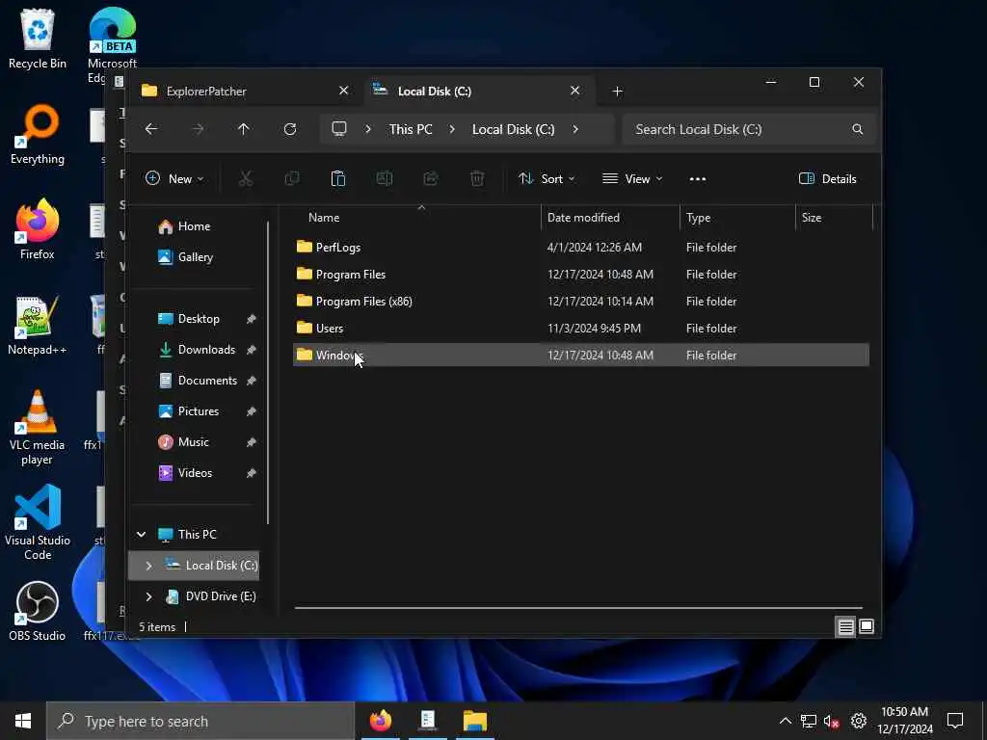Refresh the Local Disk (C:) view
Screen dimensions: 987x740
(290, 129)
